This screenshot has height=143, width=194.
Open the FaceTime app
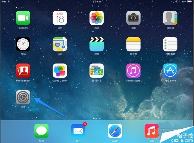[23, 18]
